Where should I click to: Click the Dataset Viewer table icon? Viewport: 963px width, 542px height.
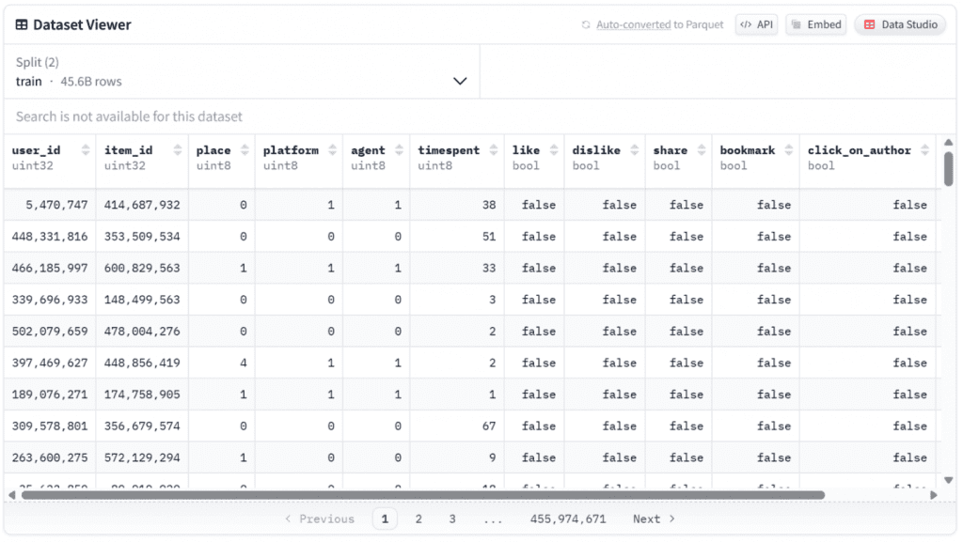point(22,25)
